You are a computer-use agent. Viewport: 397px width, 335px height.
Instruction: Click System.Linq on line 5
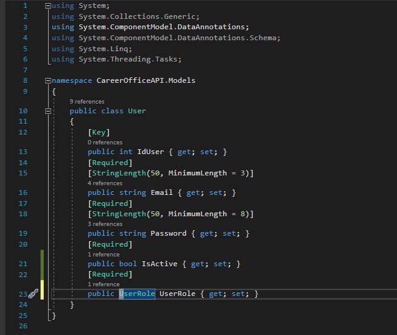tap(104, 49)
